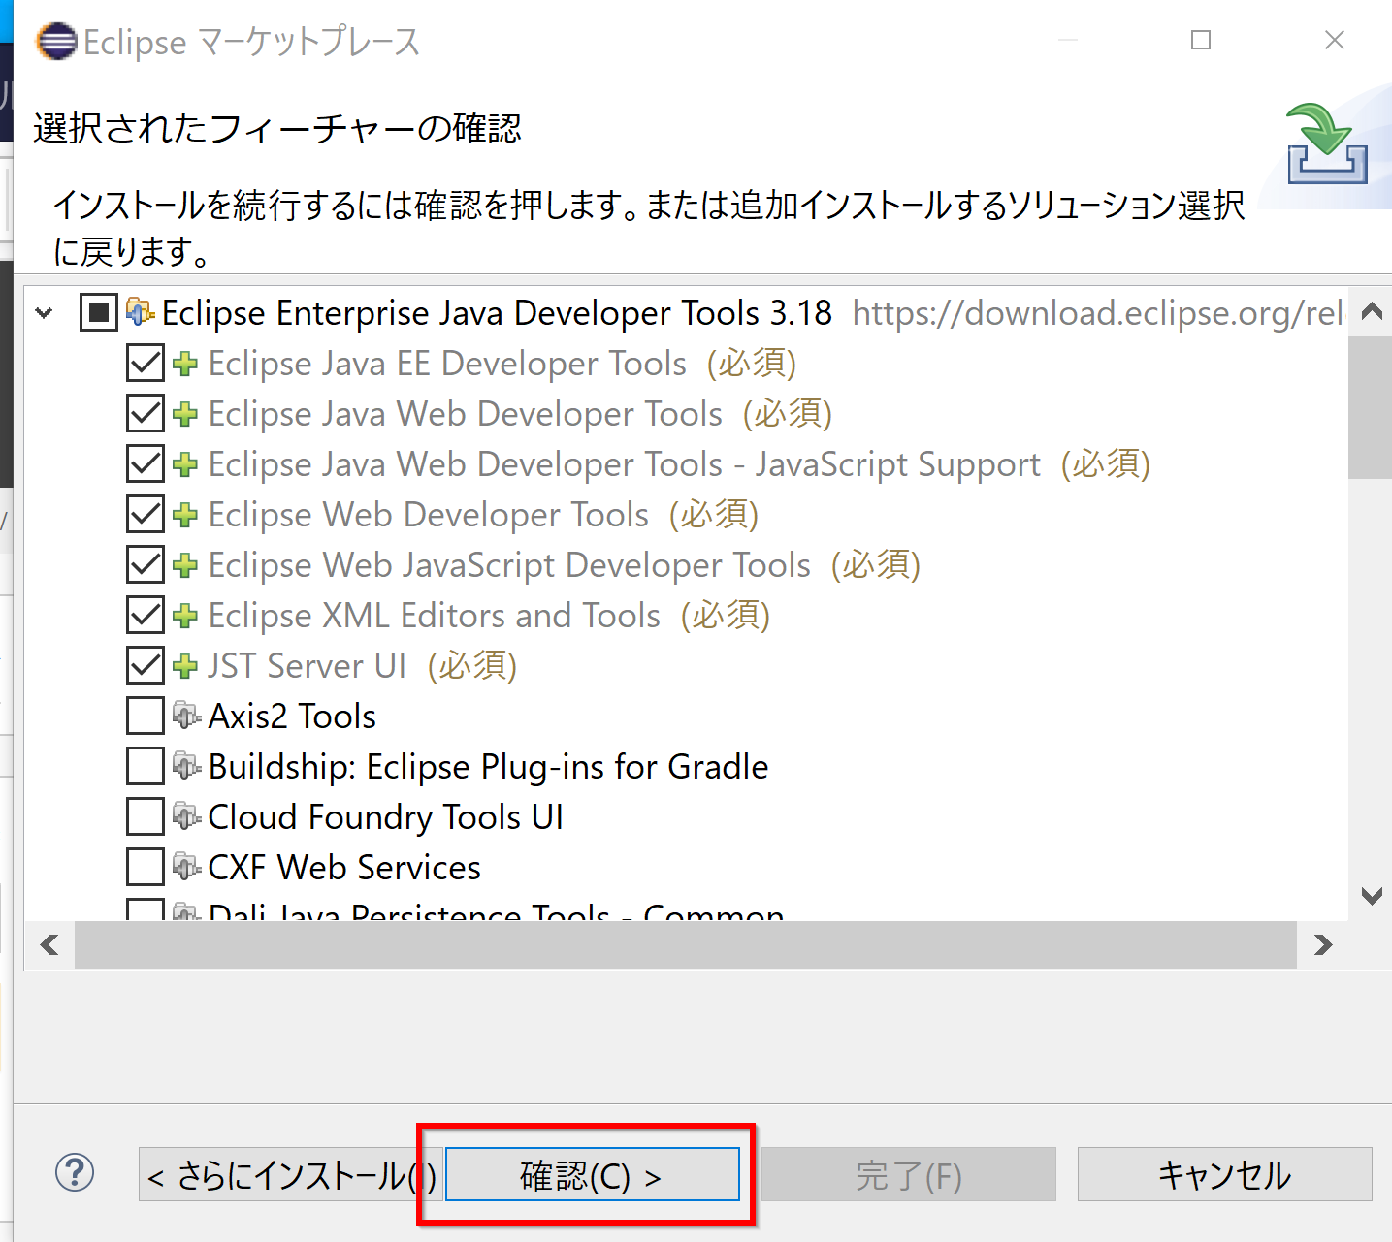Maximize the Eclipse マーケットプレース window

(1201, 40)
